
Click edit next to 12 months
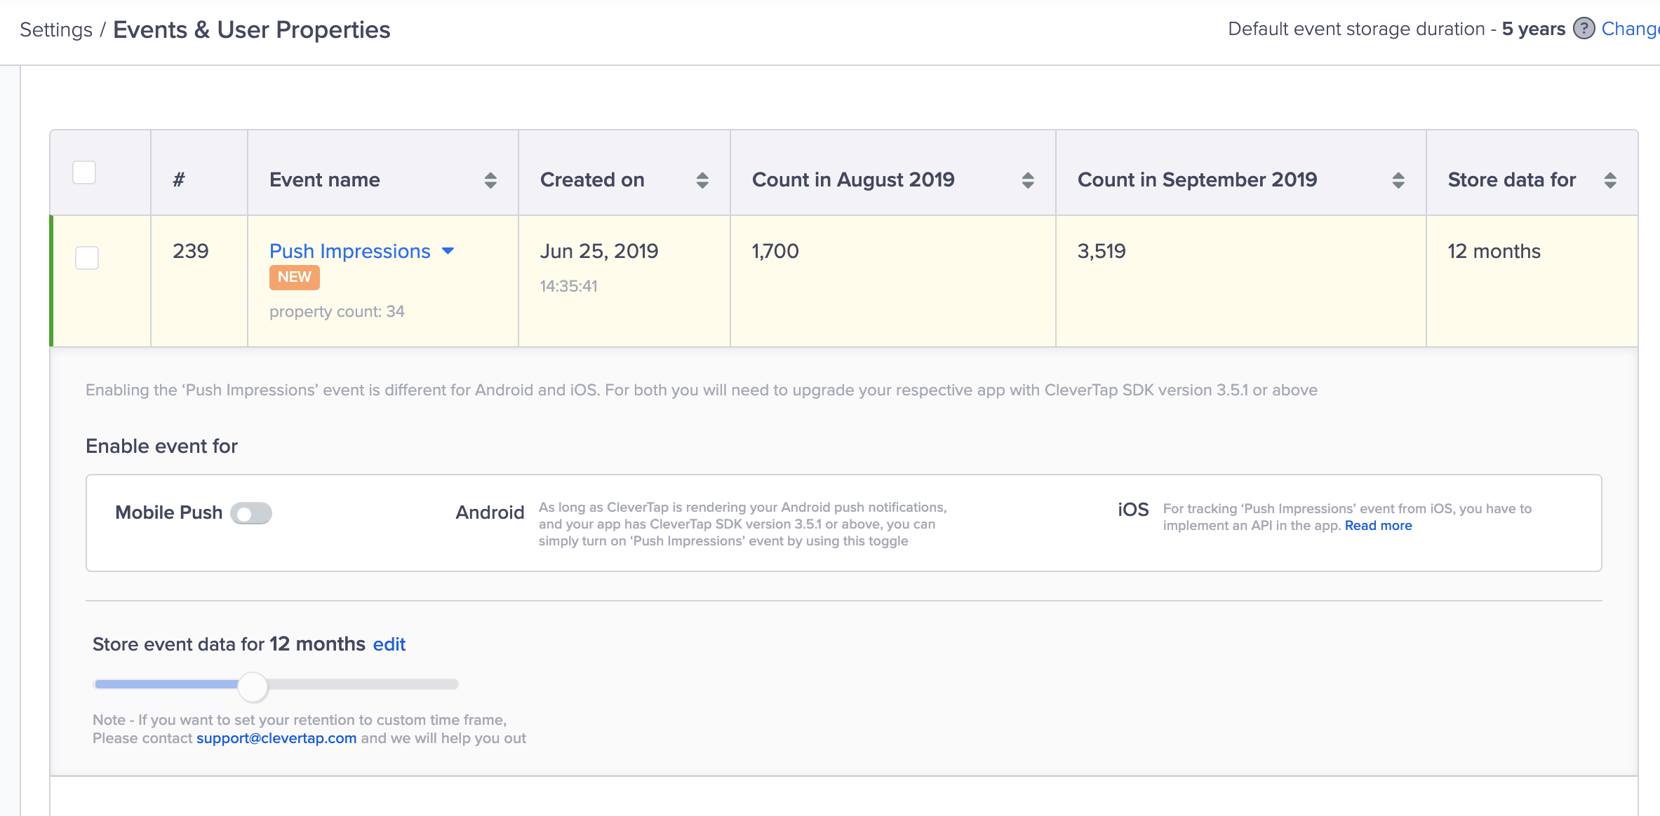pyautogui.click(x=389, y=644)
